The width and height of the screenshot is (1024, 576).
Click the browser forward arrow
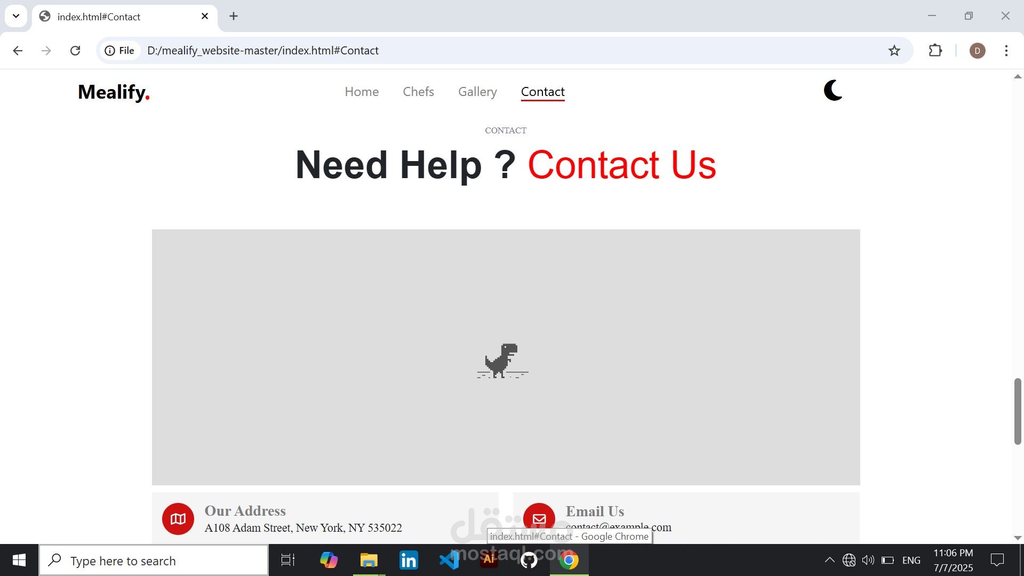pos(46,51)
